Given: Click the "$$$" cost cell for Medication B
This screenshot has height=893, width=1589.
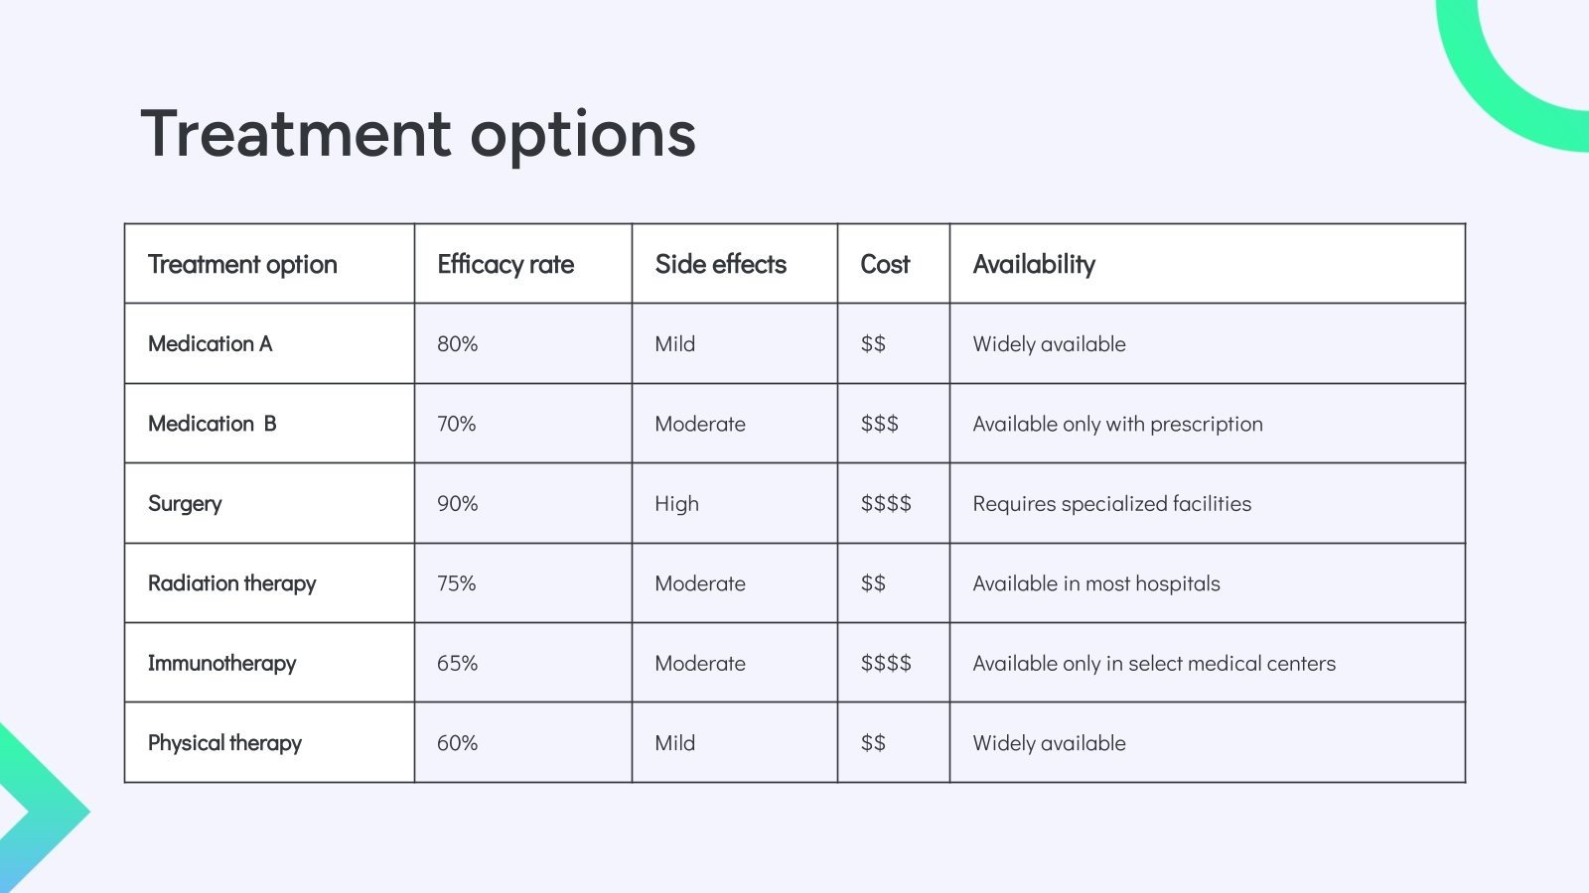Looking at the screenshot, I should pyautogui.click(x=880, y=424).
